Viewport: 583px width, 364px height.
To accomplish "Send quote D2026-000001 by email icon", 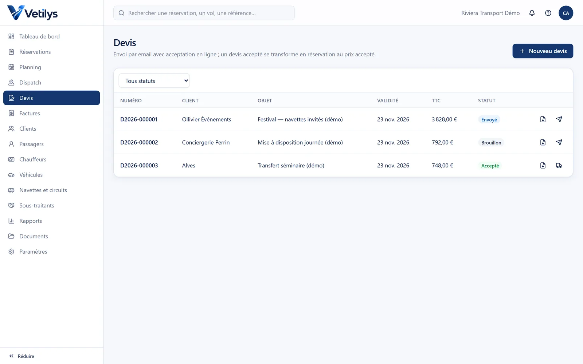I will [559, 119].
